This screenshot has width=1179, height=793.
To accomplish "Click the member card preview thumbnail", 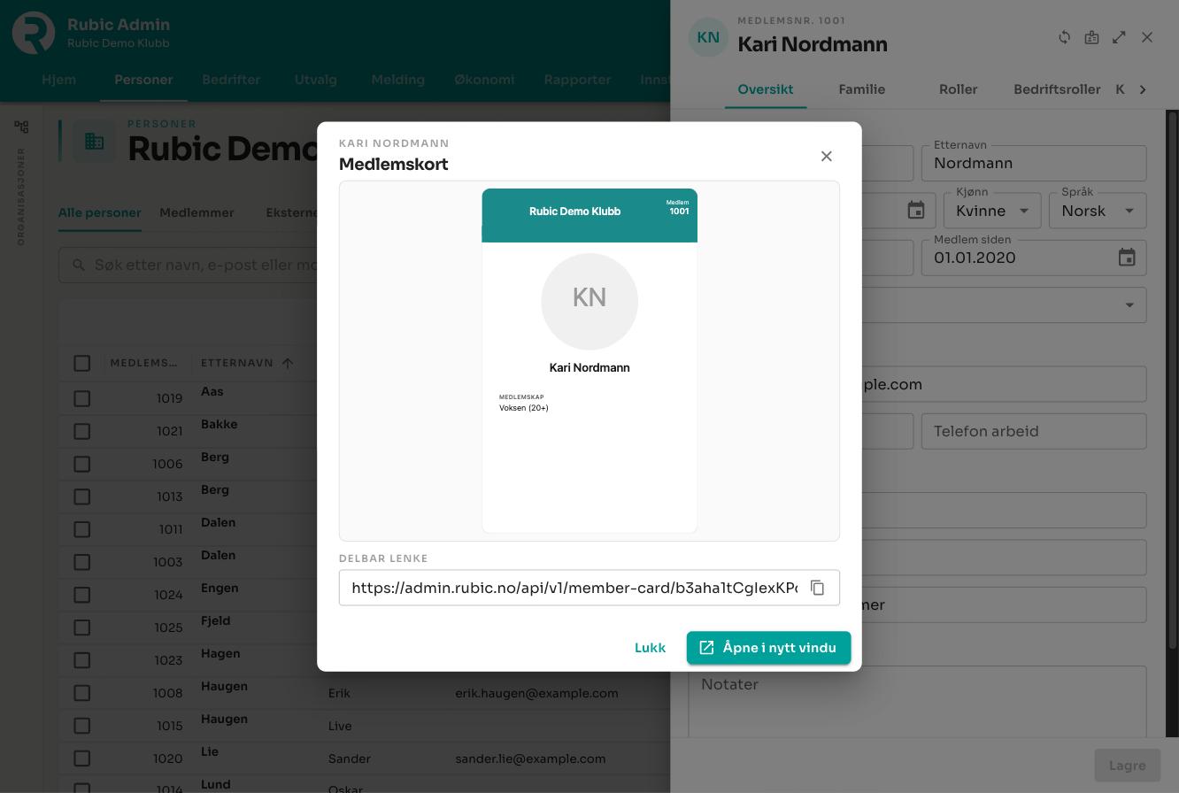I will pyautogui.click(x=589, y=361).
